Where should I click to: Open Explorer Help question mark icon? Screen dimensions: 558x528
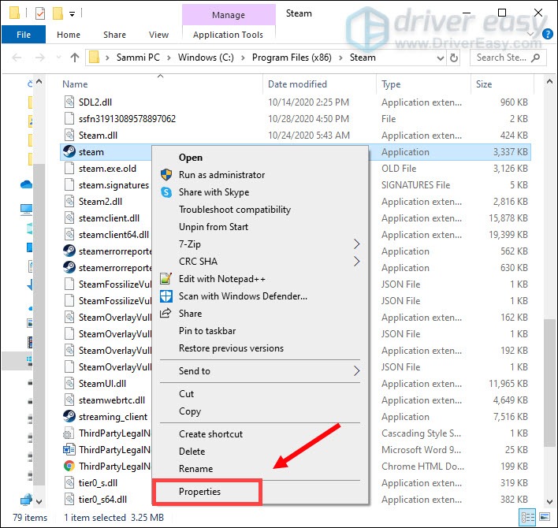547,35
